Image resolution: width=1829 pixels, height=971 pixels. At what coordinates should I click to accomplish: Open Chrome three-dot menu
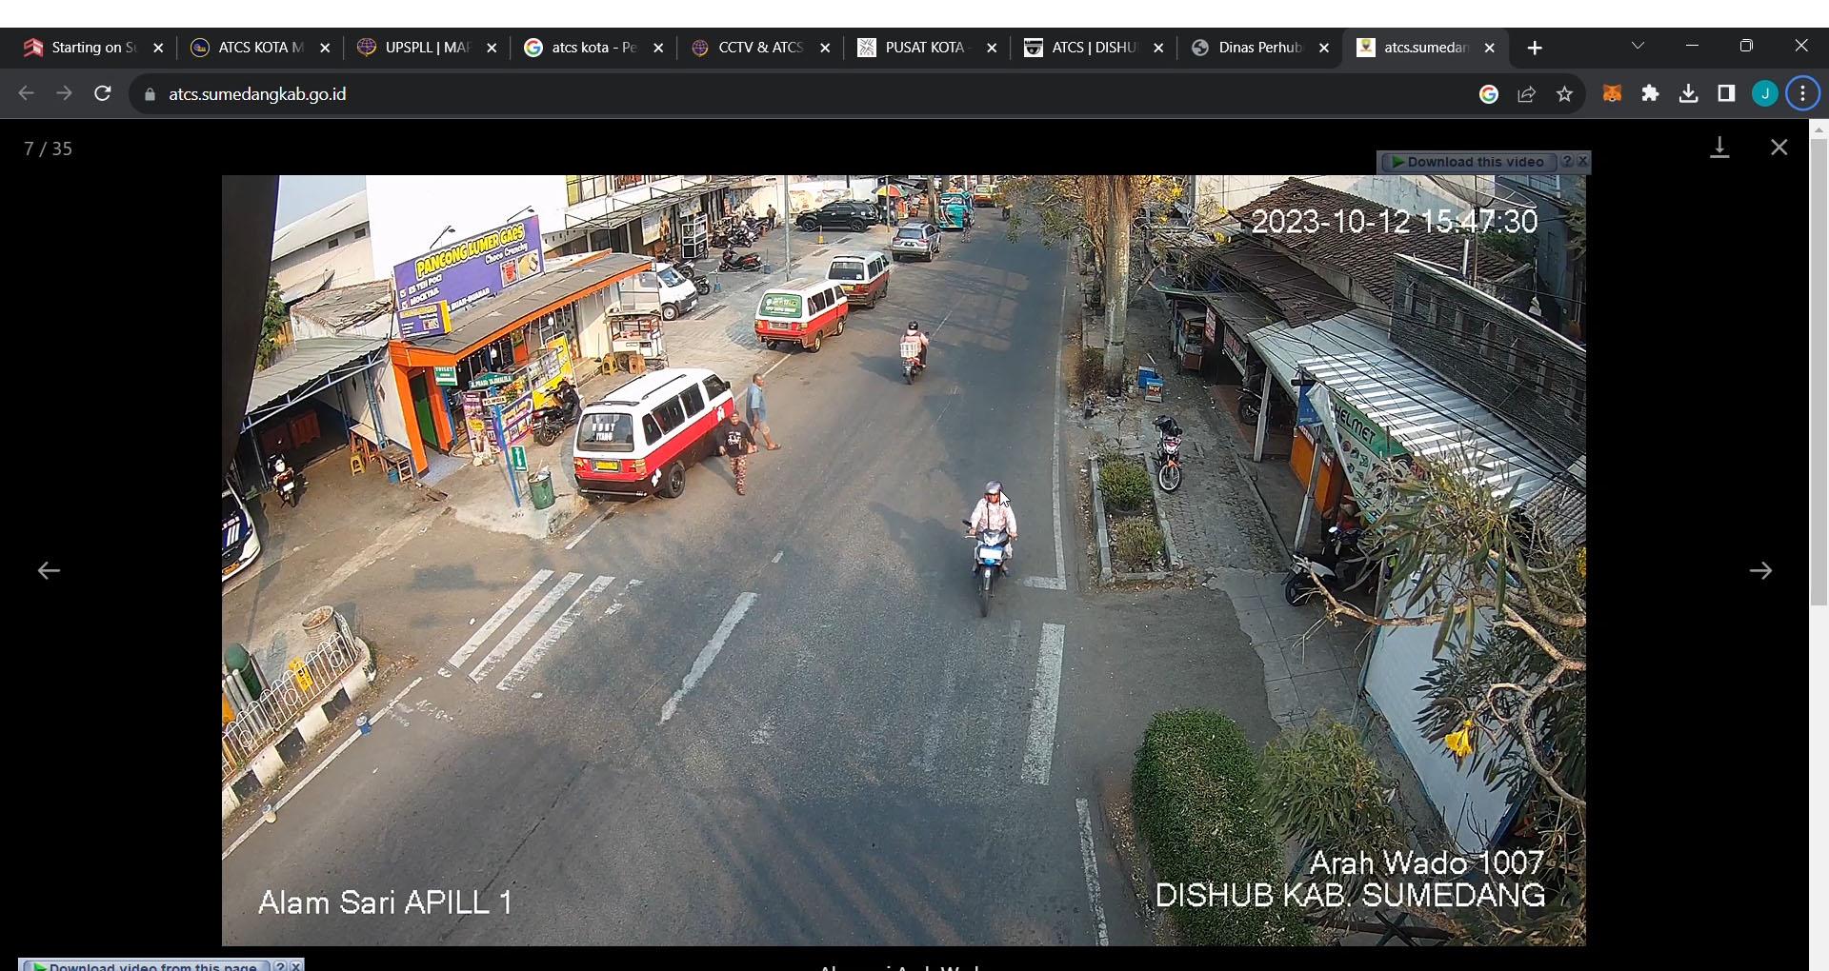click(1803, 93)
